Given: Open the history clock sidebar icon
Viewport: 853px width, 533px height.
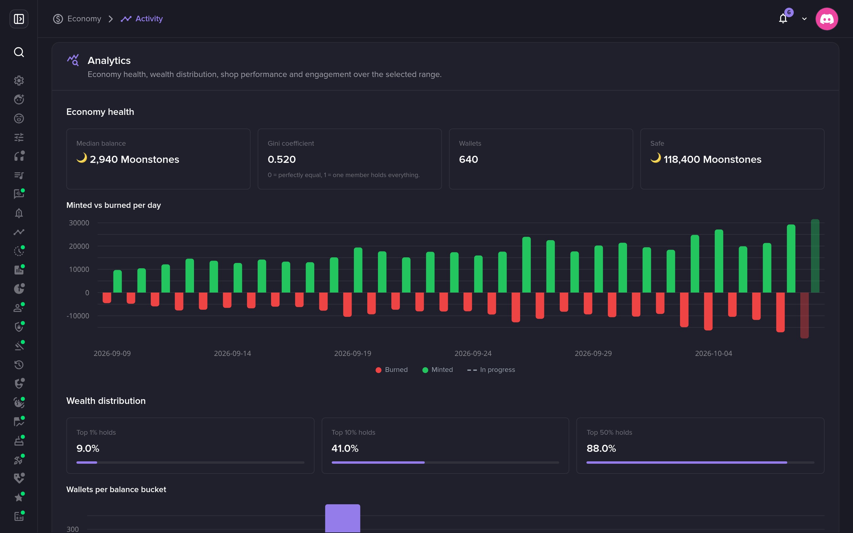Looking at the screenshot, I should click(19, 365).
